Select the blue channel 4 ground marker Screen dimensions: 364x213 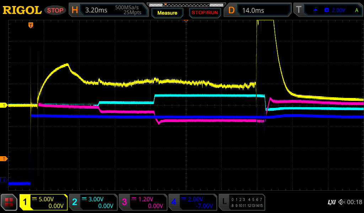tap(4, 180)
